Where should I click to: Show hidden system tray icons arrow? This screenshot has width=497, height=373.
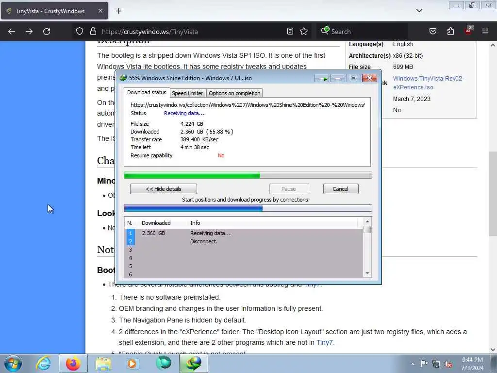[x=413, y=364]
